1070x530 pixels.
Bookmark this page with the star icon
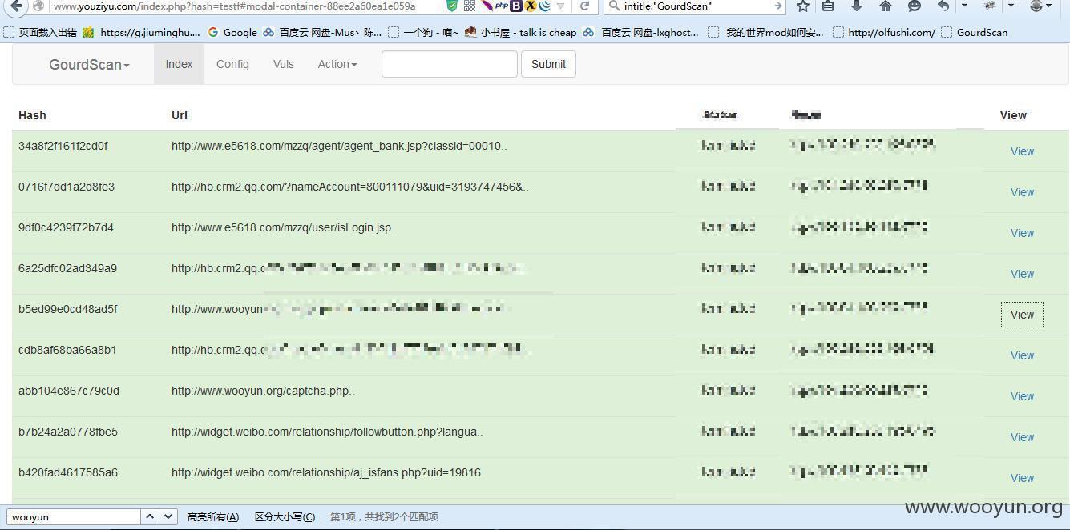click(803, 6)
